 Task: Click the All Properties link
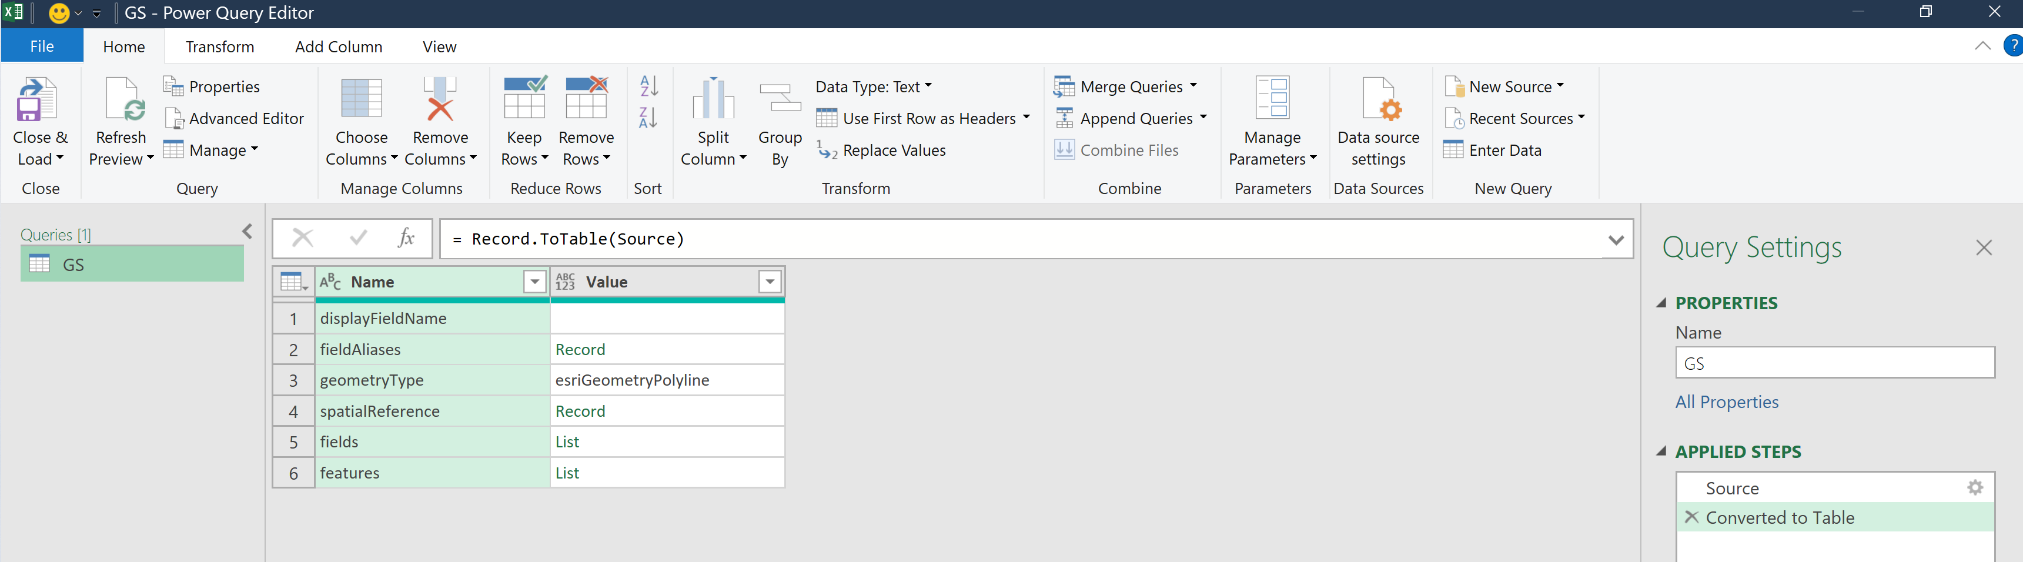tap(1726, 402)
